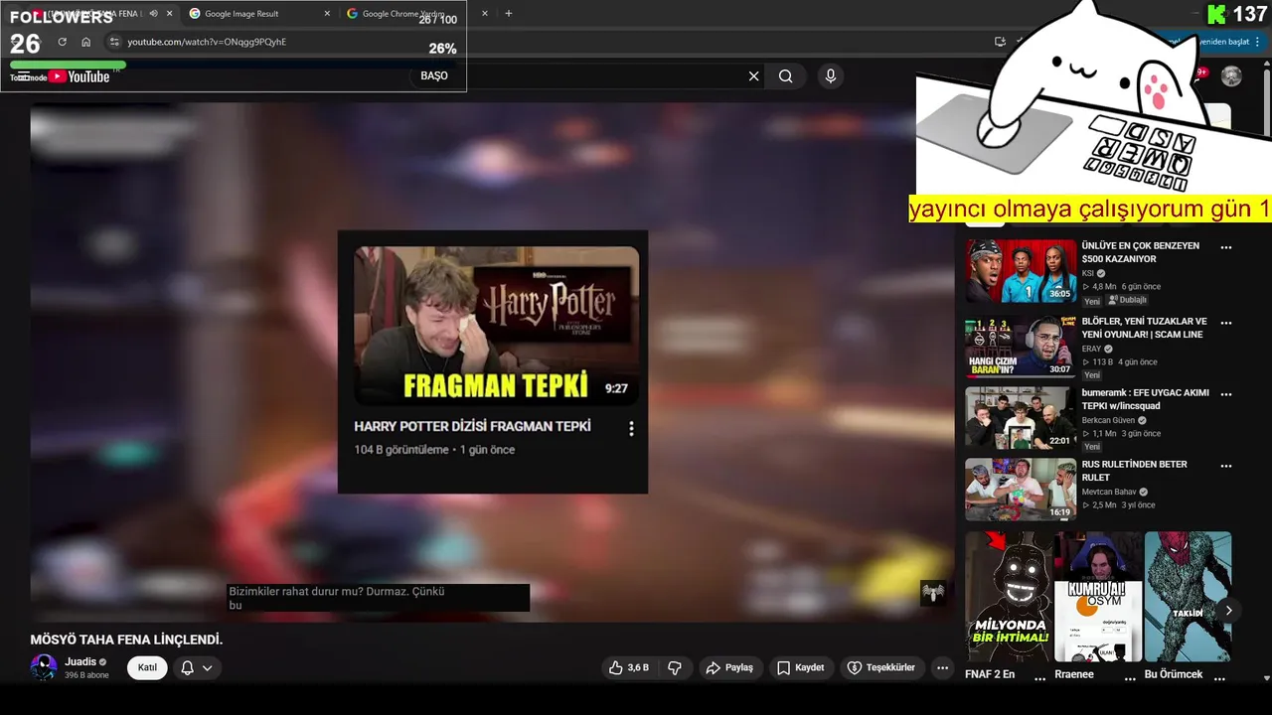Click the youtube.com URL address field
The image size is (1272, 715).
click(x=207, y=42)
